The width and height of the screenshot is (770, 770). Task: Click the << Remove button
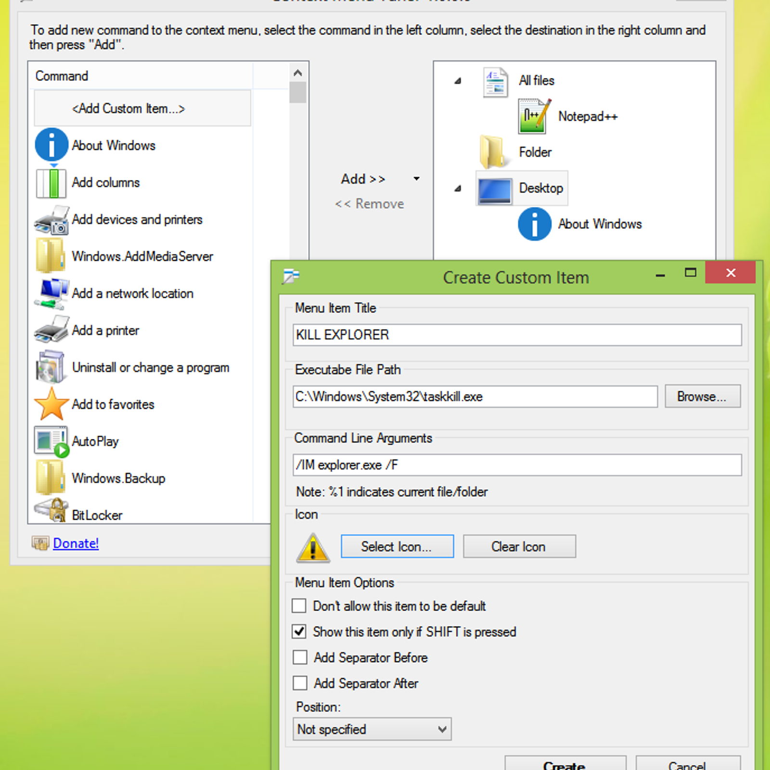(x=370, y=204)
